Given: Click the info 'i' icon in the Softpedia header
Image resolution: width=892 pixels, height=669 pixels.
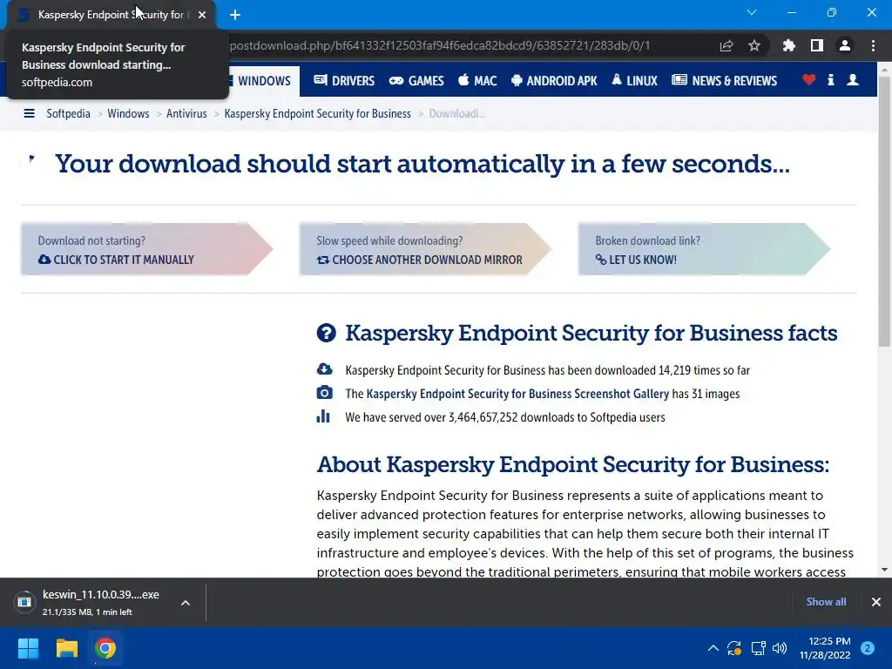Looking at the screenshot, I should coord(830,80).
